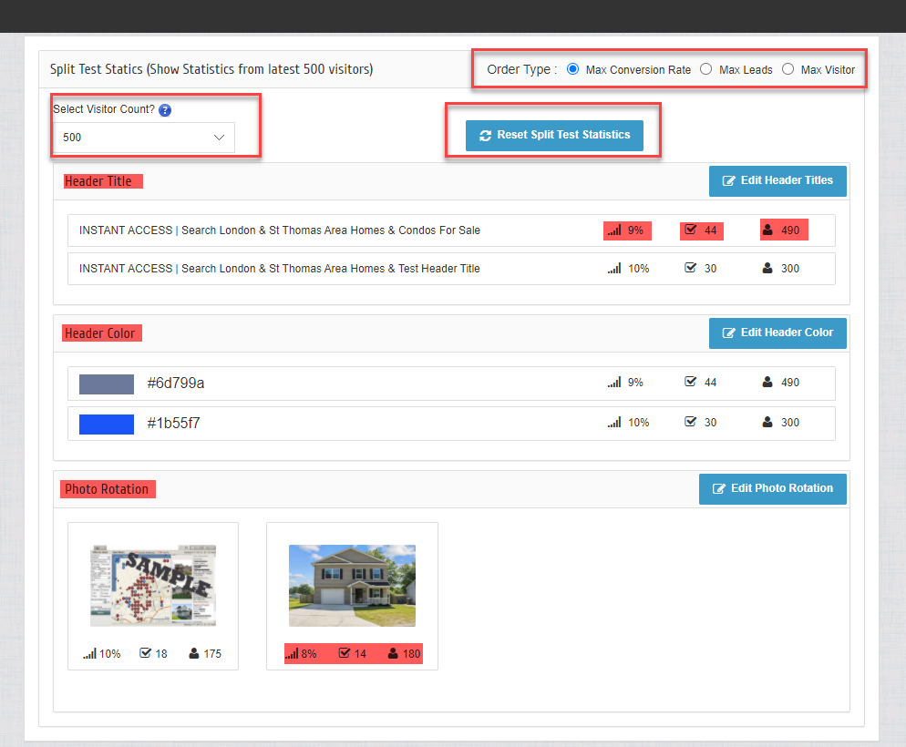Click the signal bars icon beside 8% under house photo
906x747 pixels.
293,653
